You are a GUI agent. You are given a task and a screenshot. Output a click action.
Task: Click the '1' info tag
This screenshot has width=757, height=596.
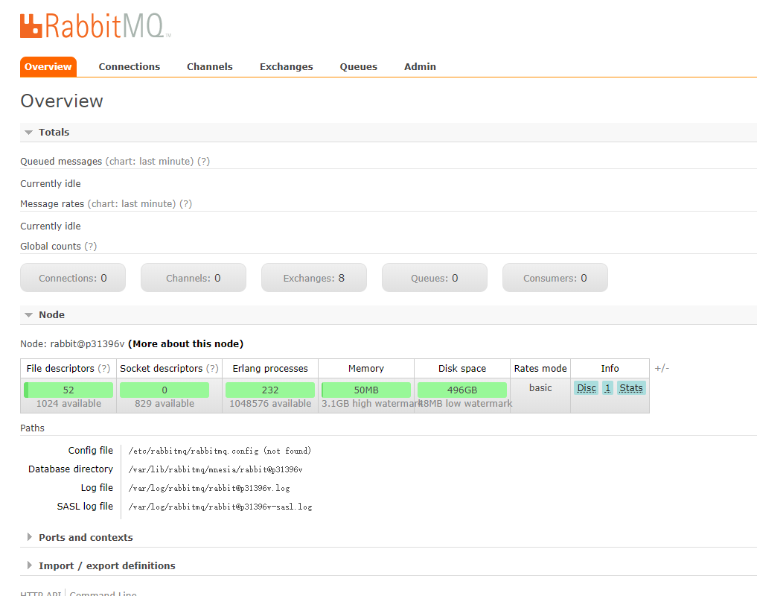607,387
